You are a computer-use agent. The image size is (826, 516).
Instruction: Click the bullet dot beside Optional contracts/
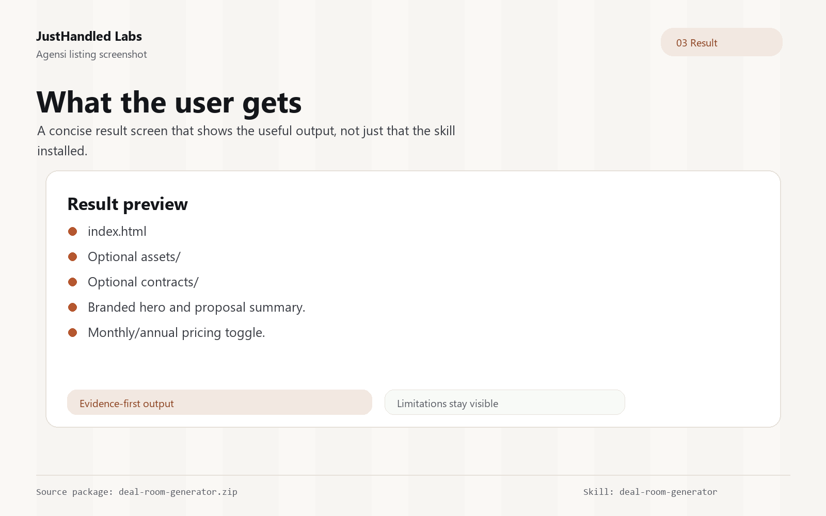73,282
